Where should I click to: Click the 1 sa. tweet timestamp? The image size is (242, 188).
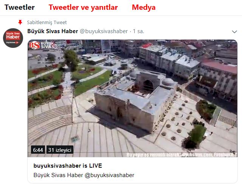(x=138, y=31)
